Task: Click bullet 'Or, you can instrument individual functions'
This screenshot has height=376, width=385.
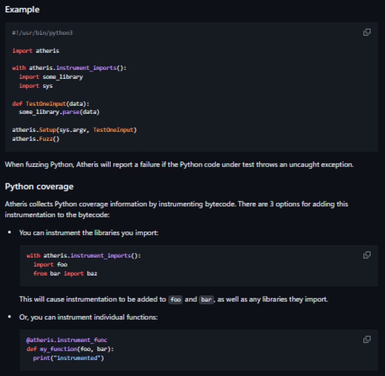Action: (89, 317)
